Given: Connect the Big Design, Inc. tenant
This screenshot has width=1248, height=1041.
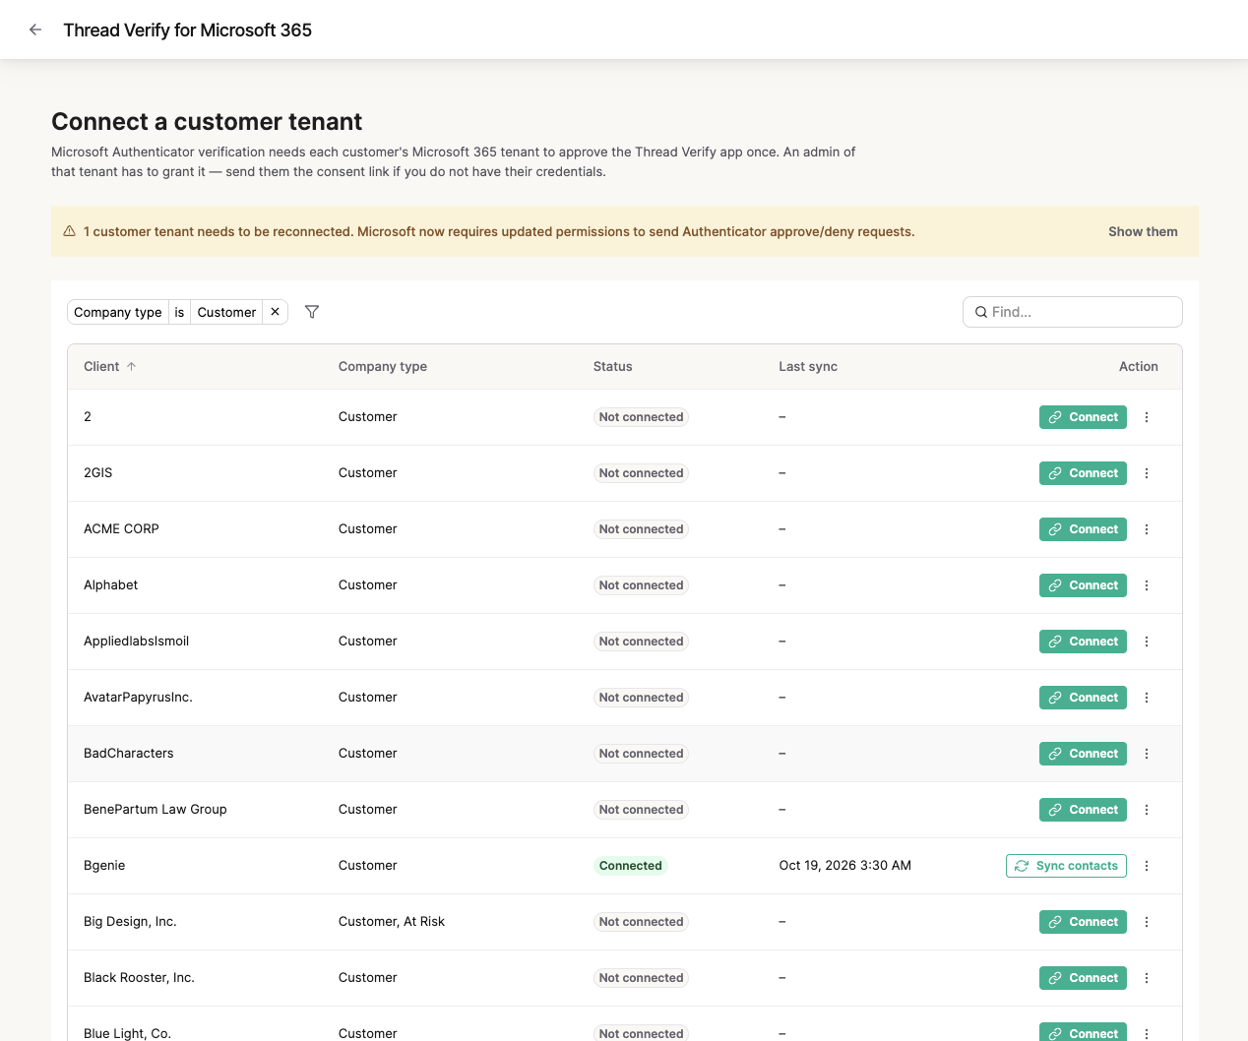Looking at the screenshot, I should pyautogui.click(x=1083, y=922).
